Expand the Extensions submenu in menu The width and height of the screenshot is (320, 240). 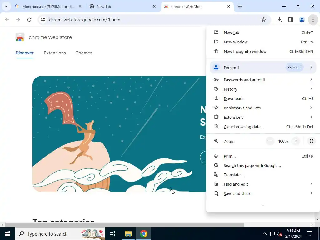tap(263, 117)
